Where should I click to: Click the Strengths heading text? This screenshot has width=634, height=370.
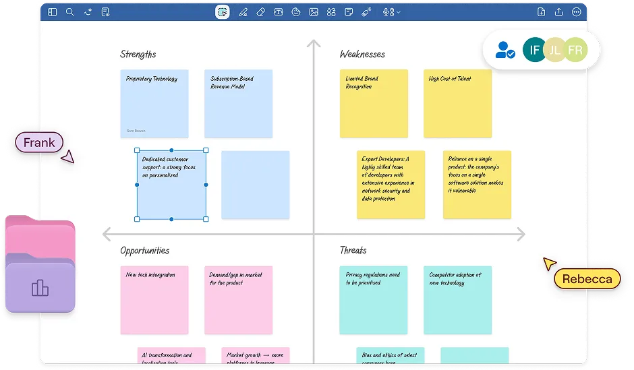pos(138,54)
